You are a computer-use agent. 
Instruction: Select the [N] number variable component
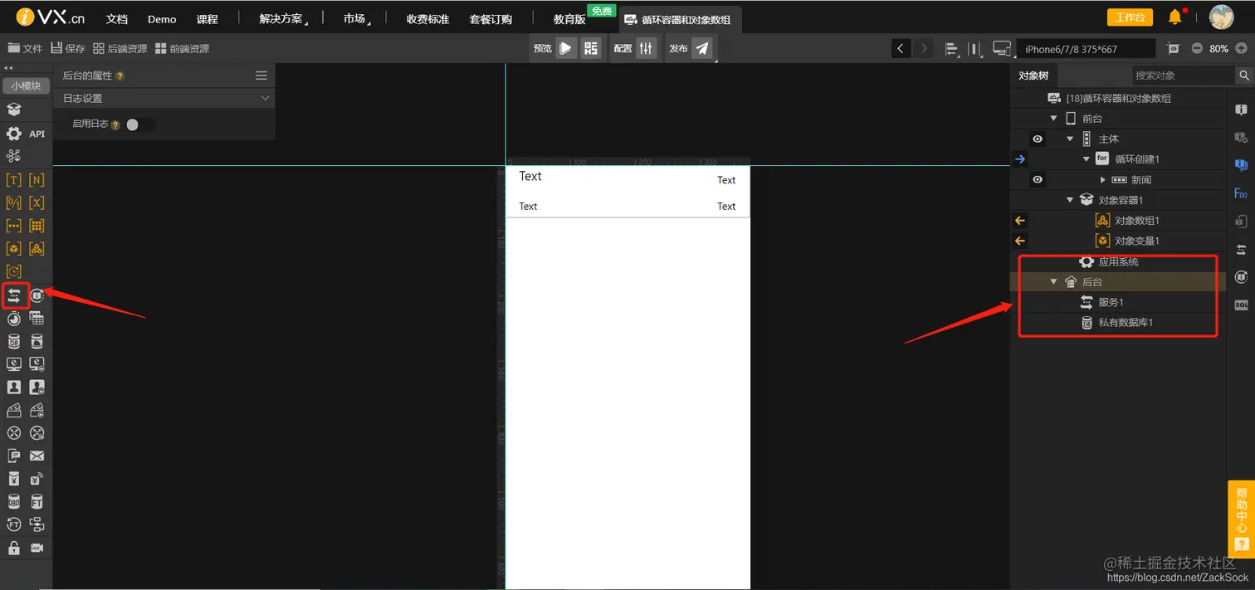pyautogui.click(x=37, y=179)
